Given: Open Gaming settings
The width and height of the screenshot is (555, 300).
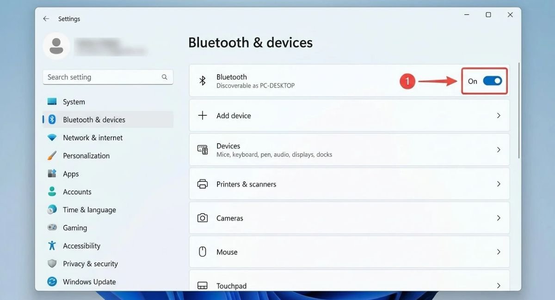Looking at the screenshot, I should [108, 228].
